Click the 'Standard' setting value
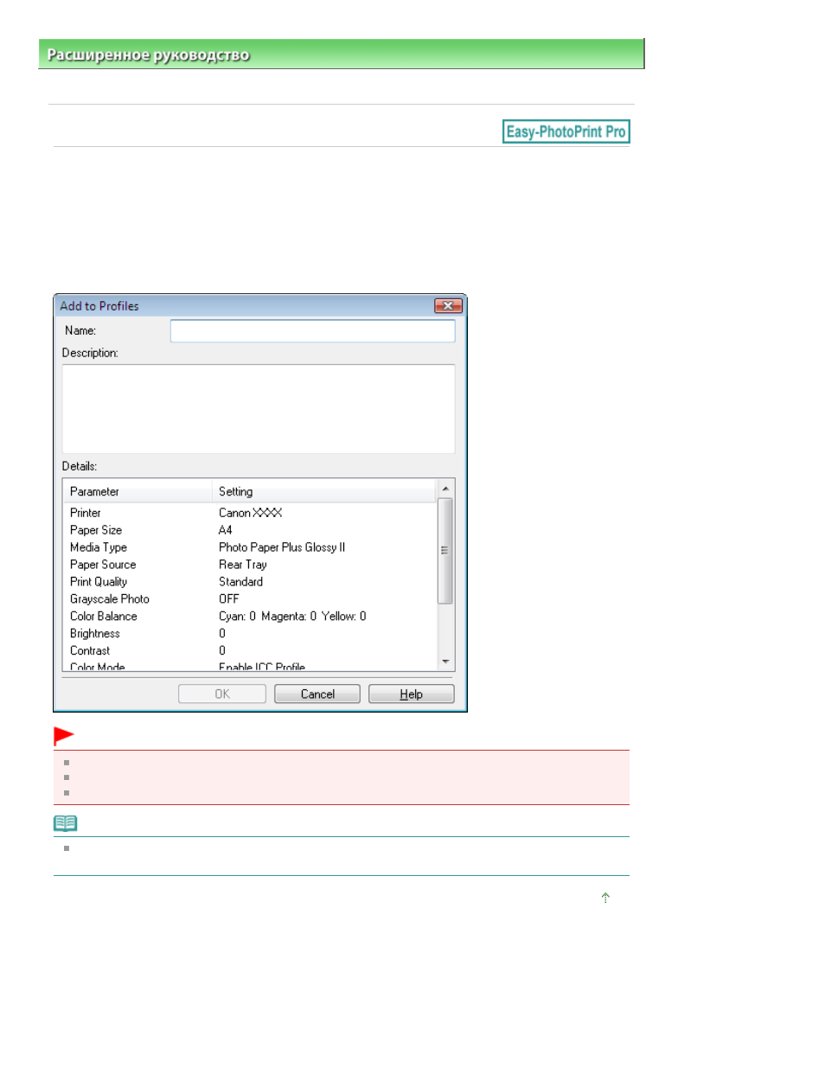825x1068 pixels. [x=241, y=582]
